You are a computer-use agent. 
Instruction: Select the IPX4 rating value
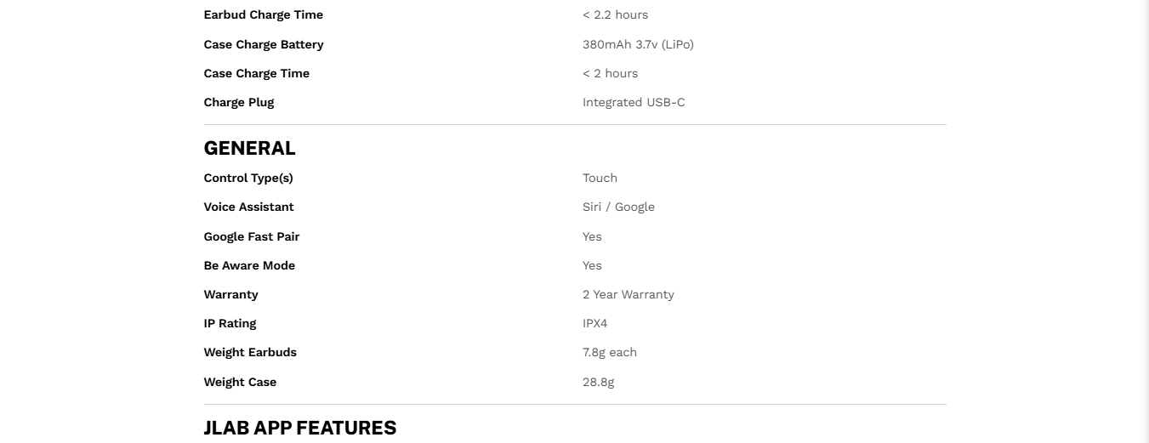coord(594,323)
